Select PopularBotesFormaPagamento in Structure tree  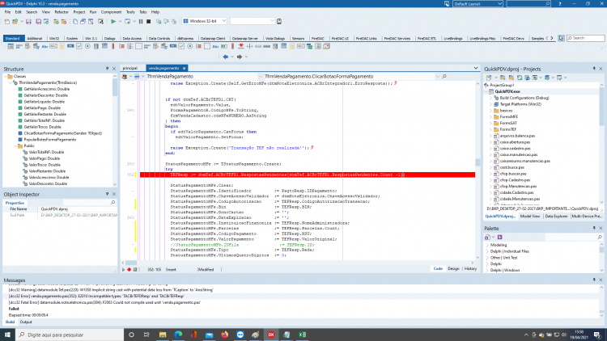click(x=50, y=140)
